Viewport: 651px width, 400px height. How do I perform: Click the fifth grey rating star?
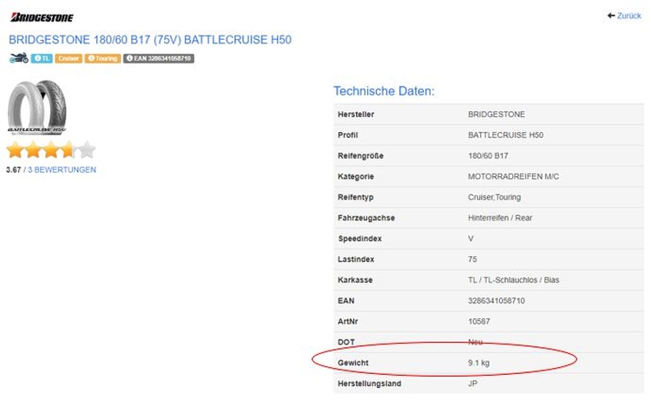pos(87,150)
